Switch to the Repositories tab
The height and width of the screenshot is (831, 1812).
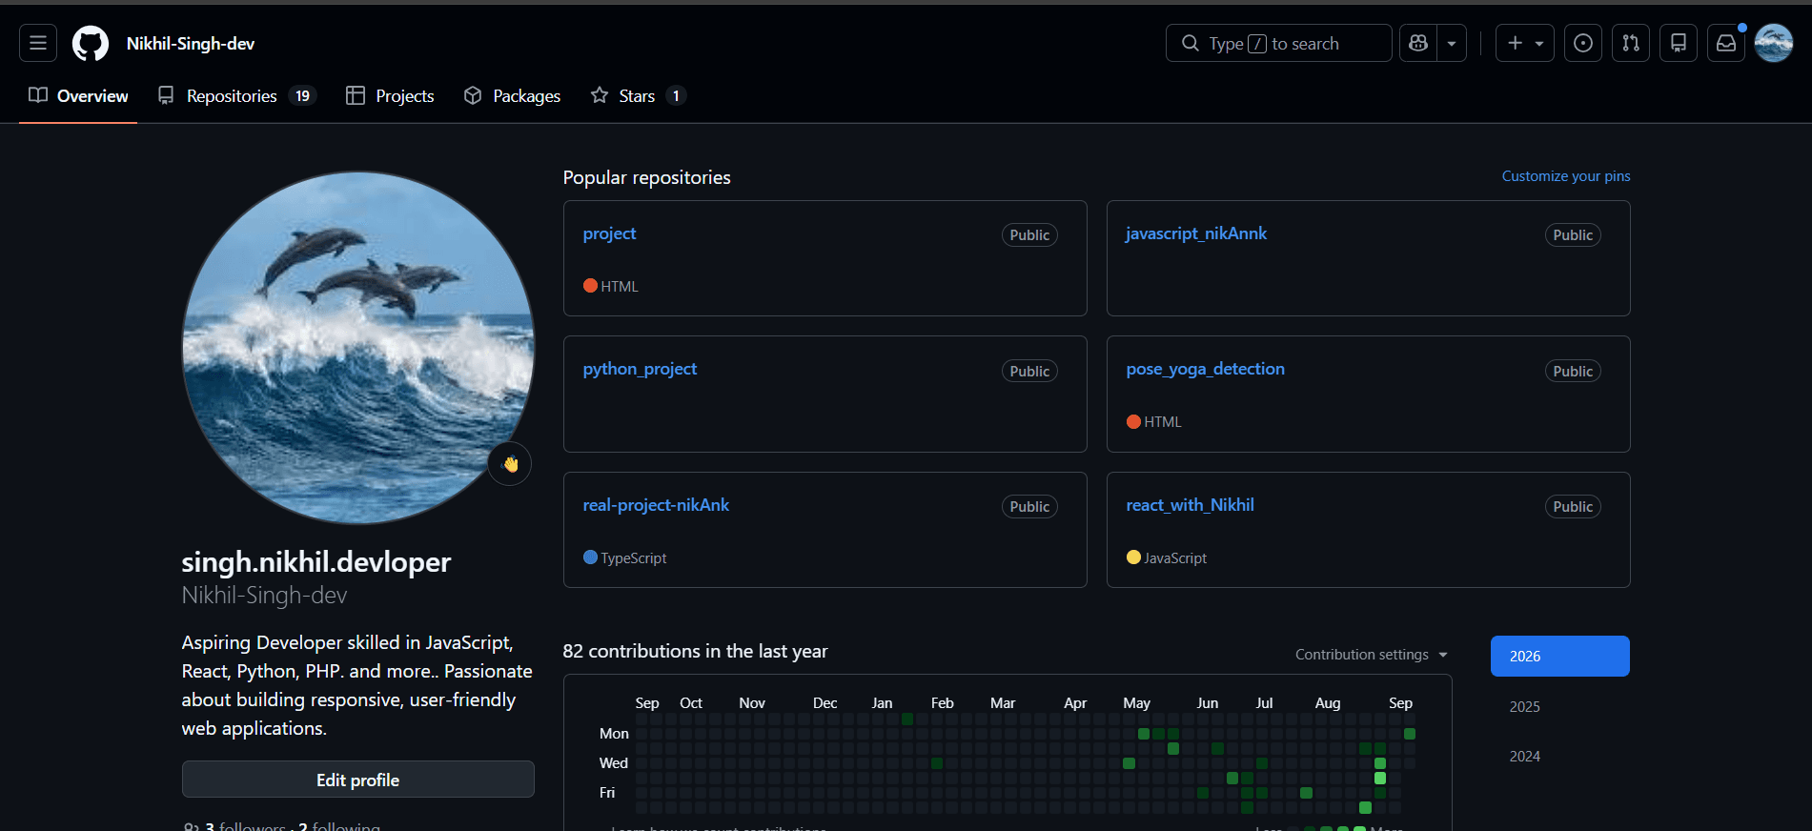coord(236,95)
